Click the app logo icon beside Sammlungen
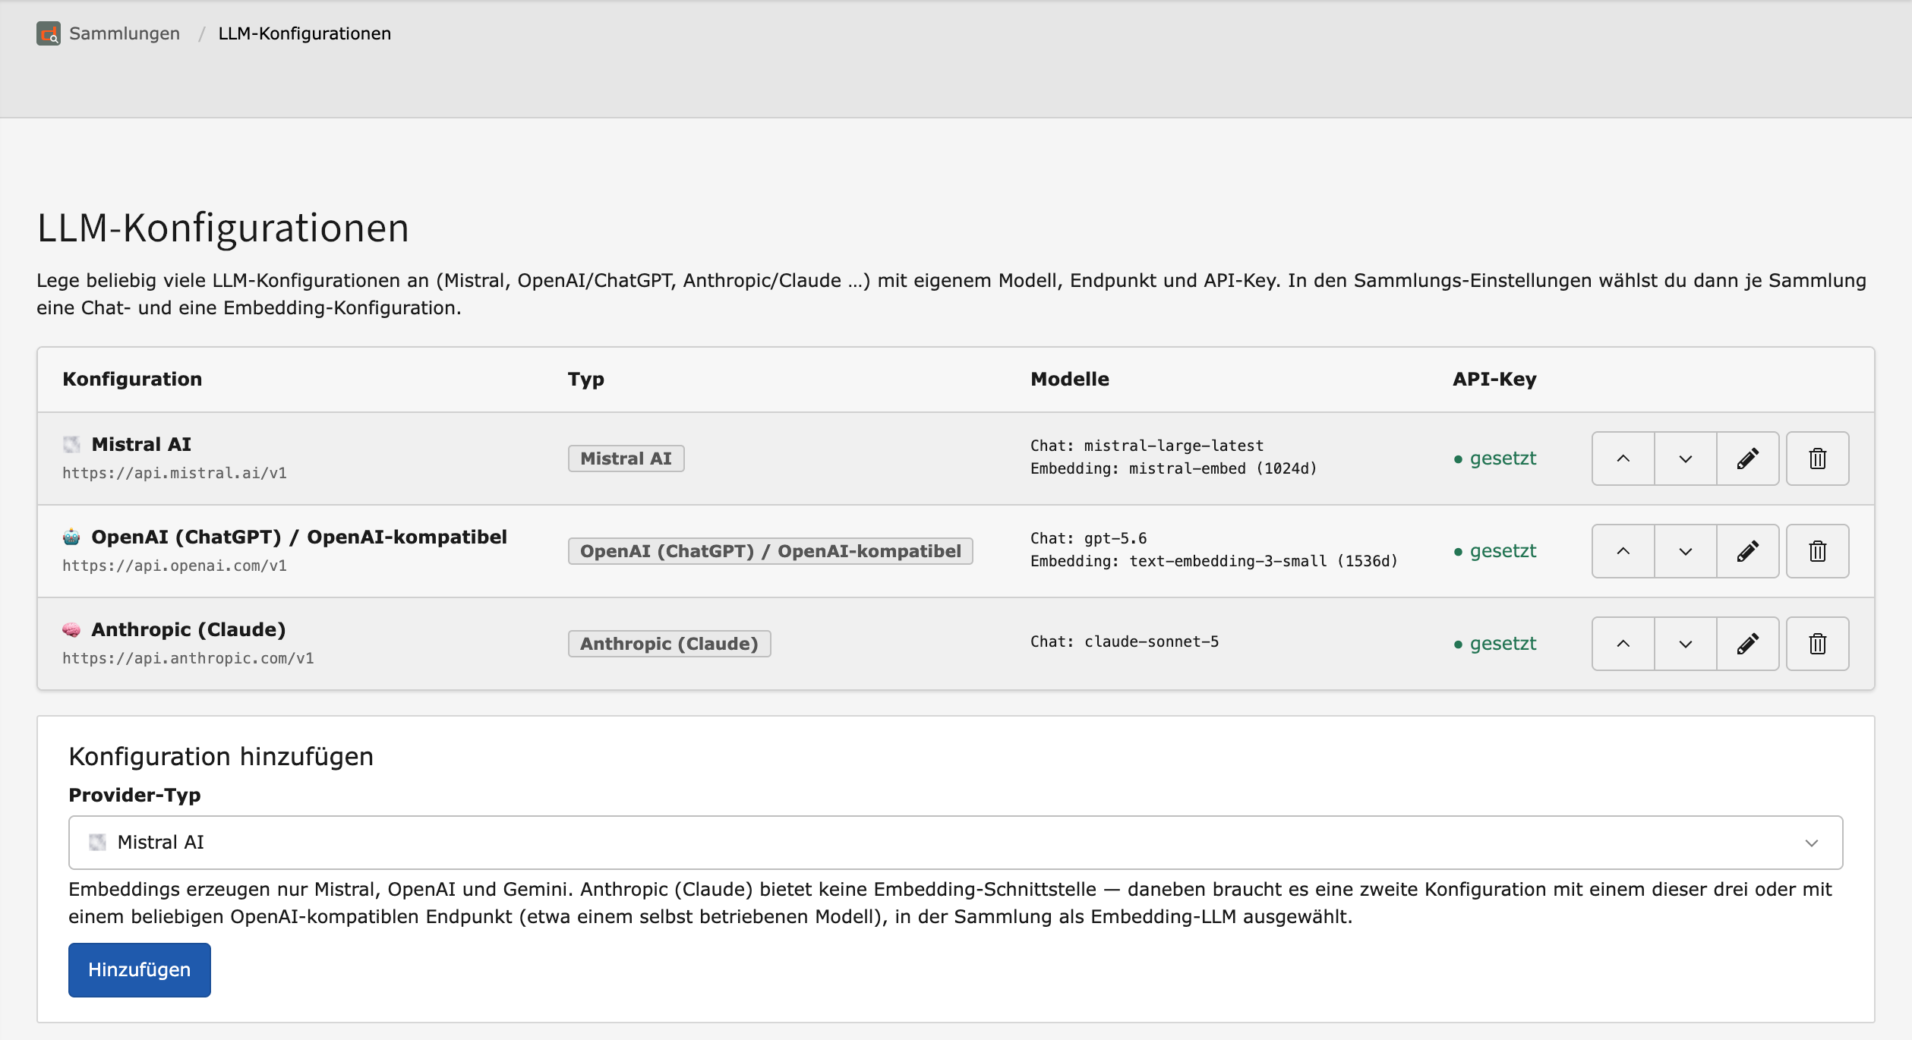The height and width of the screenshot is (1040, 1912). (x=49, y=33)
